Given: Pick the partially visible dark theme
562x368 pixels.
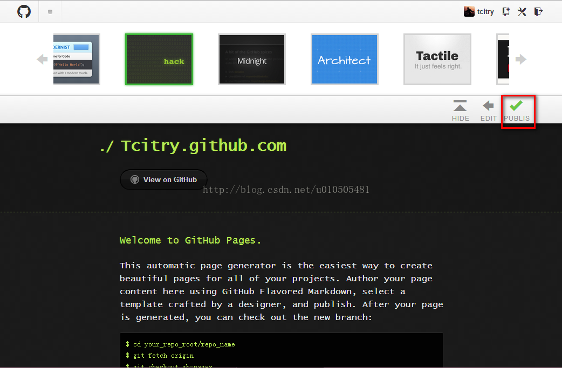Looking at the screenshot, I should [x=503, y=59].
